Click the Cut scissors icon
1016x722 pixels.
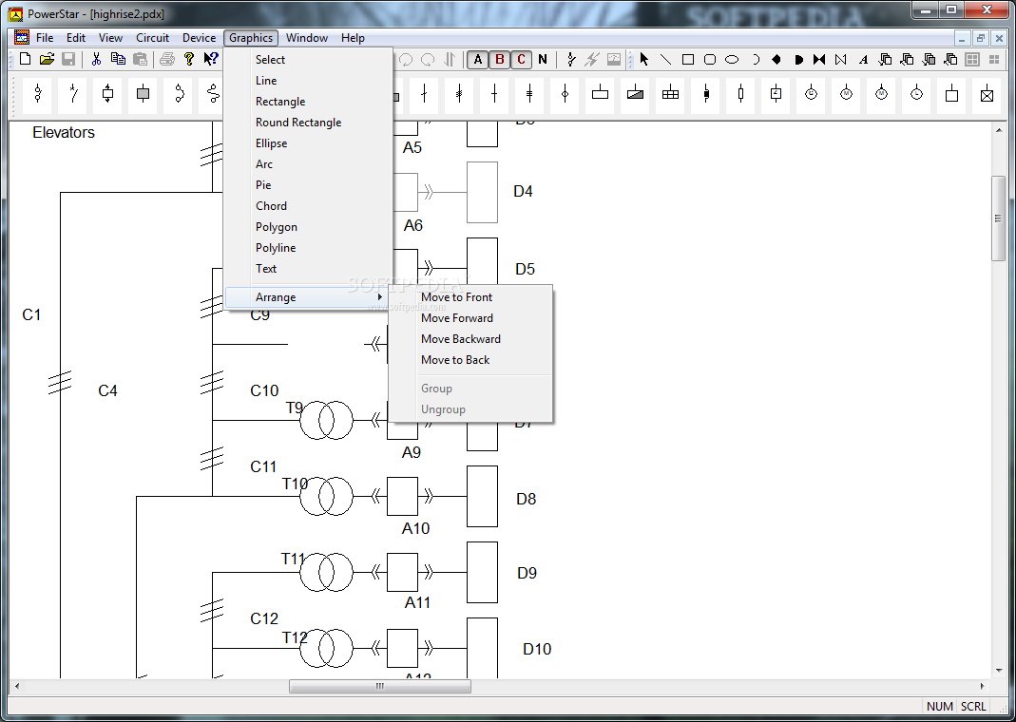coord(97,60)
